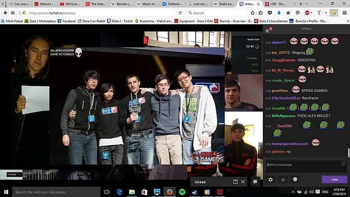The image size is (350, 197).
Task: Reload the page with refresh icon
Action: (x=180, y=13)
